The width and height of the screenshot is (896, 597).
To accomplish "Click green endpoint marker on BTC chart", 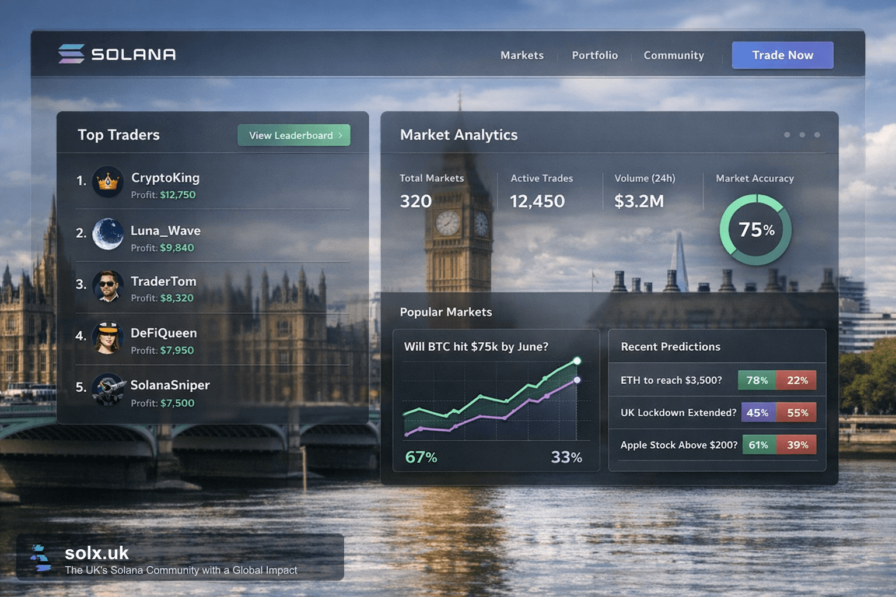I will (577, 361).
